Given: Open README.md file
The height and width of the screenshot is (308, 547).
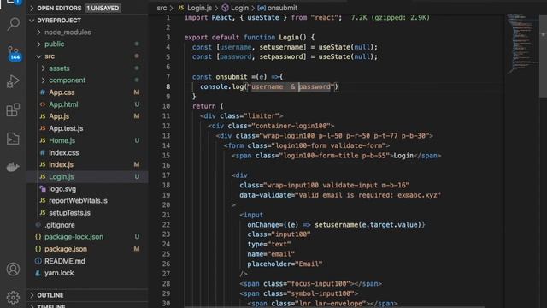Looking at the screenshot, I should pos(88,261).
